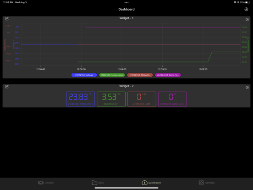Click the Widget - 1 title
253x190 pixels.
126,18
